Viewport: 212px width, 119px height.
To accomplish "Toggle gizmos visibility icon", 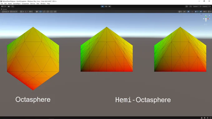I will pyautogui.click(x=209, y=11).
